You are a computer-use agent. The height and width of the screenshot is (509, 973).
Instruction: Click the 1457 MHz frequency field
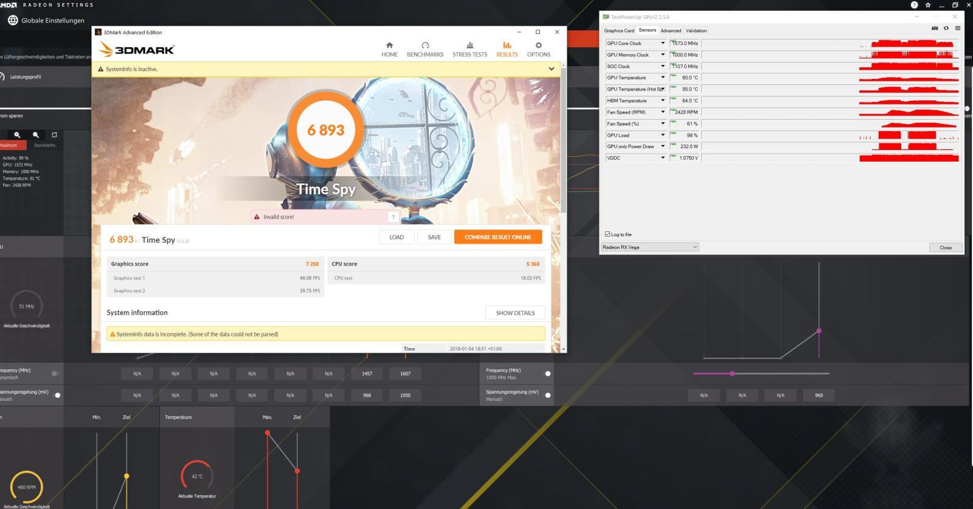[367, 374]
